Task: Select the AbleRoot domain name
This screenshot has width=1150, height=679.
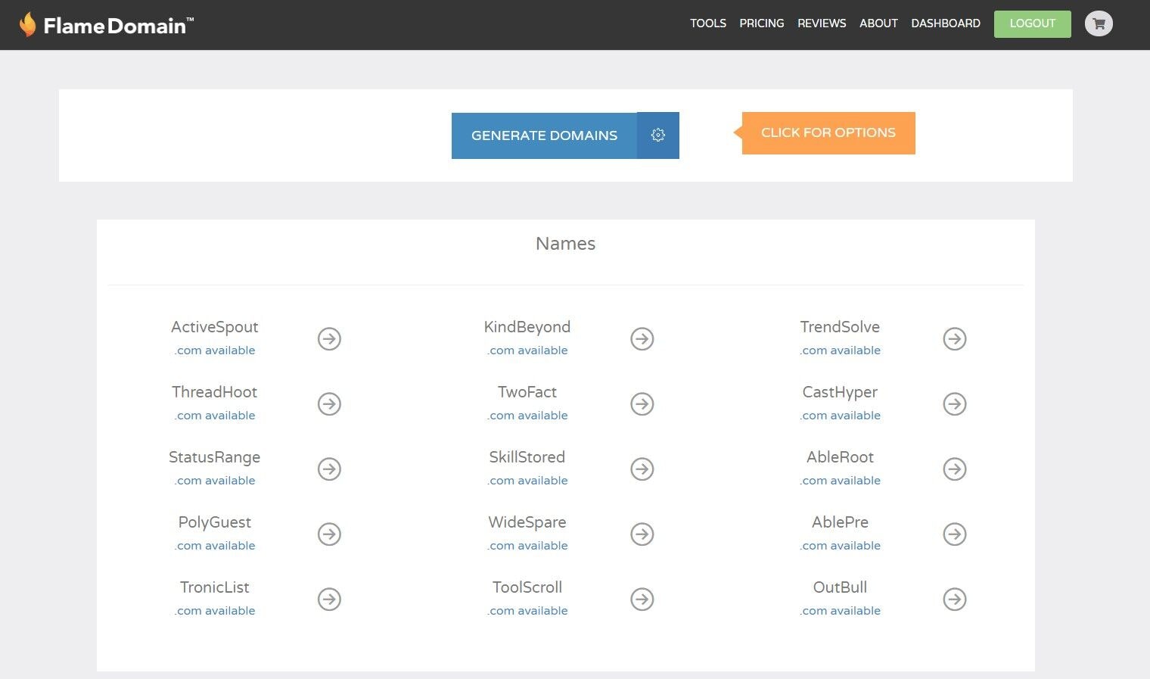Action: click(x=840, y=457)
